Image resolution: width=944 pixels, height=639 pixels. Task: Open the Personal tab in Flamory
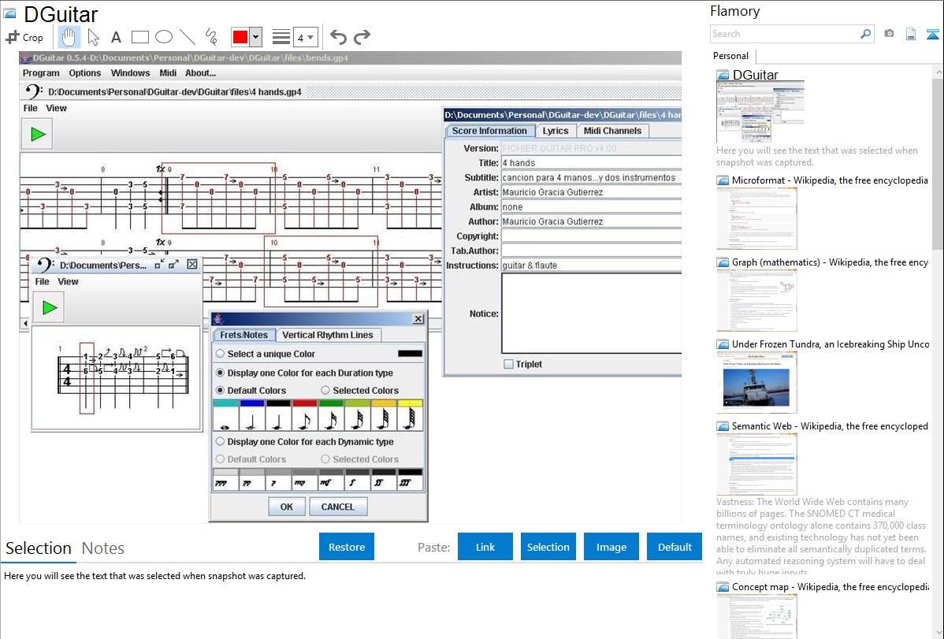731,56
